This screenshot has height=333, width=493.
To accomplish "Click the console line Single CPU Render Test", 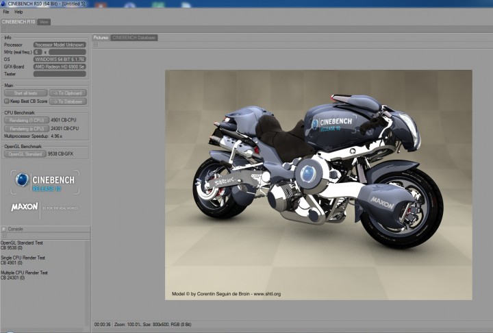I will (23, 258).
